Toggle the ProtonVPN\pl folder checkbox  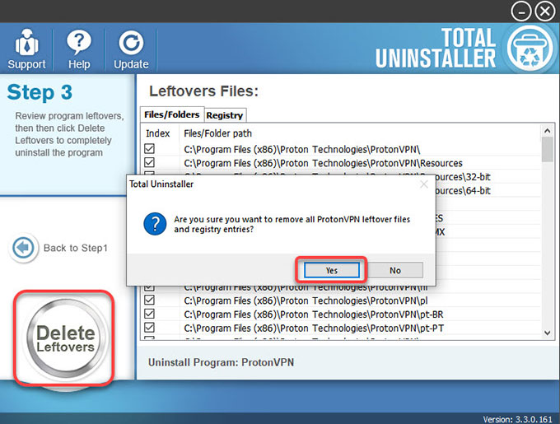point(149,300)
